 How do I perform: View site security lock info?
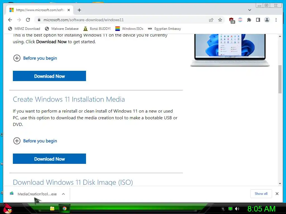coord(39,20)
